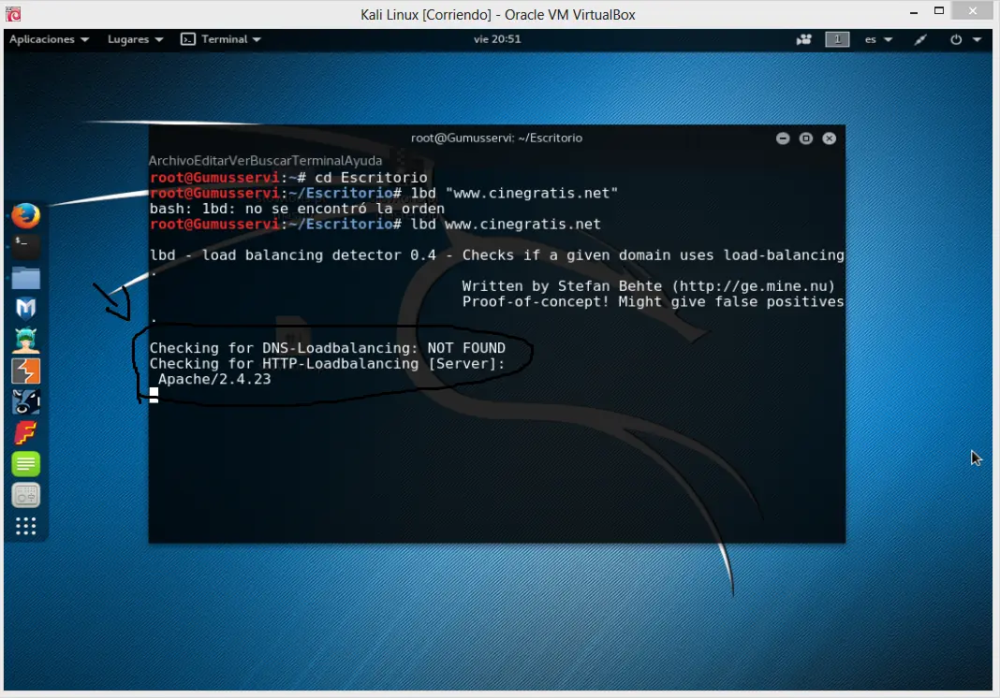Click the VirtualBox icon in title bar

[13, 13]
